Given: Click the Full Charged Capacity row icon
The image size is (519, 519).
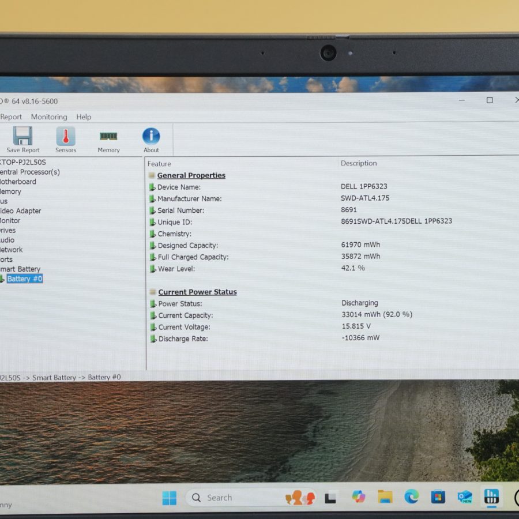Looking at the screenshot, I should [x=153, y=257].
